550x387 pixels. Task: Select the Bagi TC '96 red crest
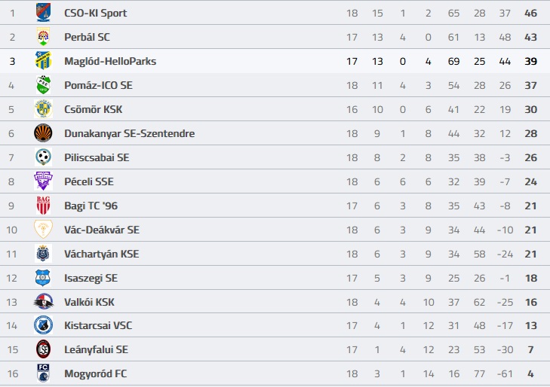click(x=43, y=206)
